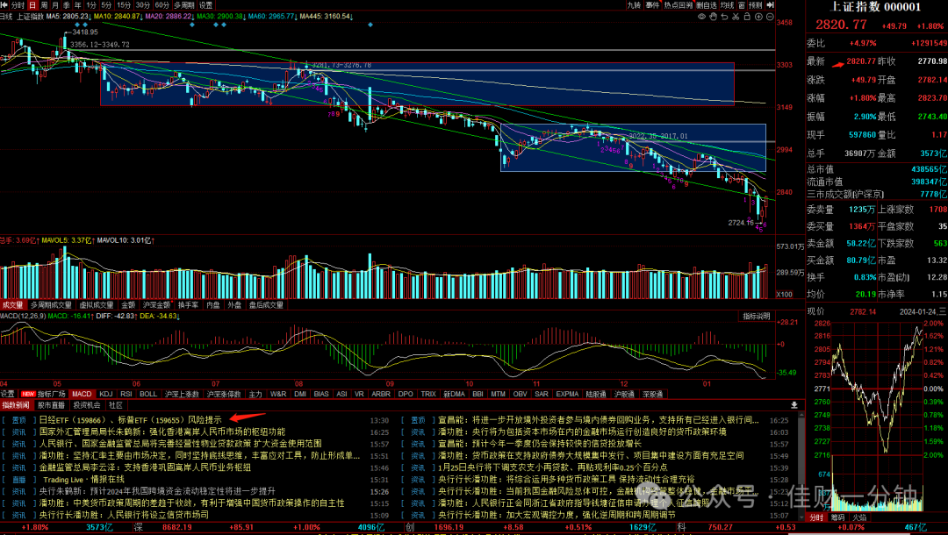Click the 事件 events button

pos(652,5)
